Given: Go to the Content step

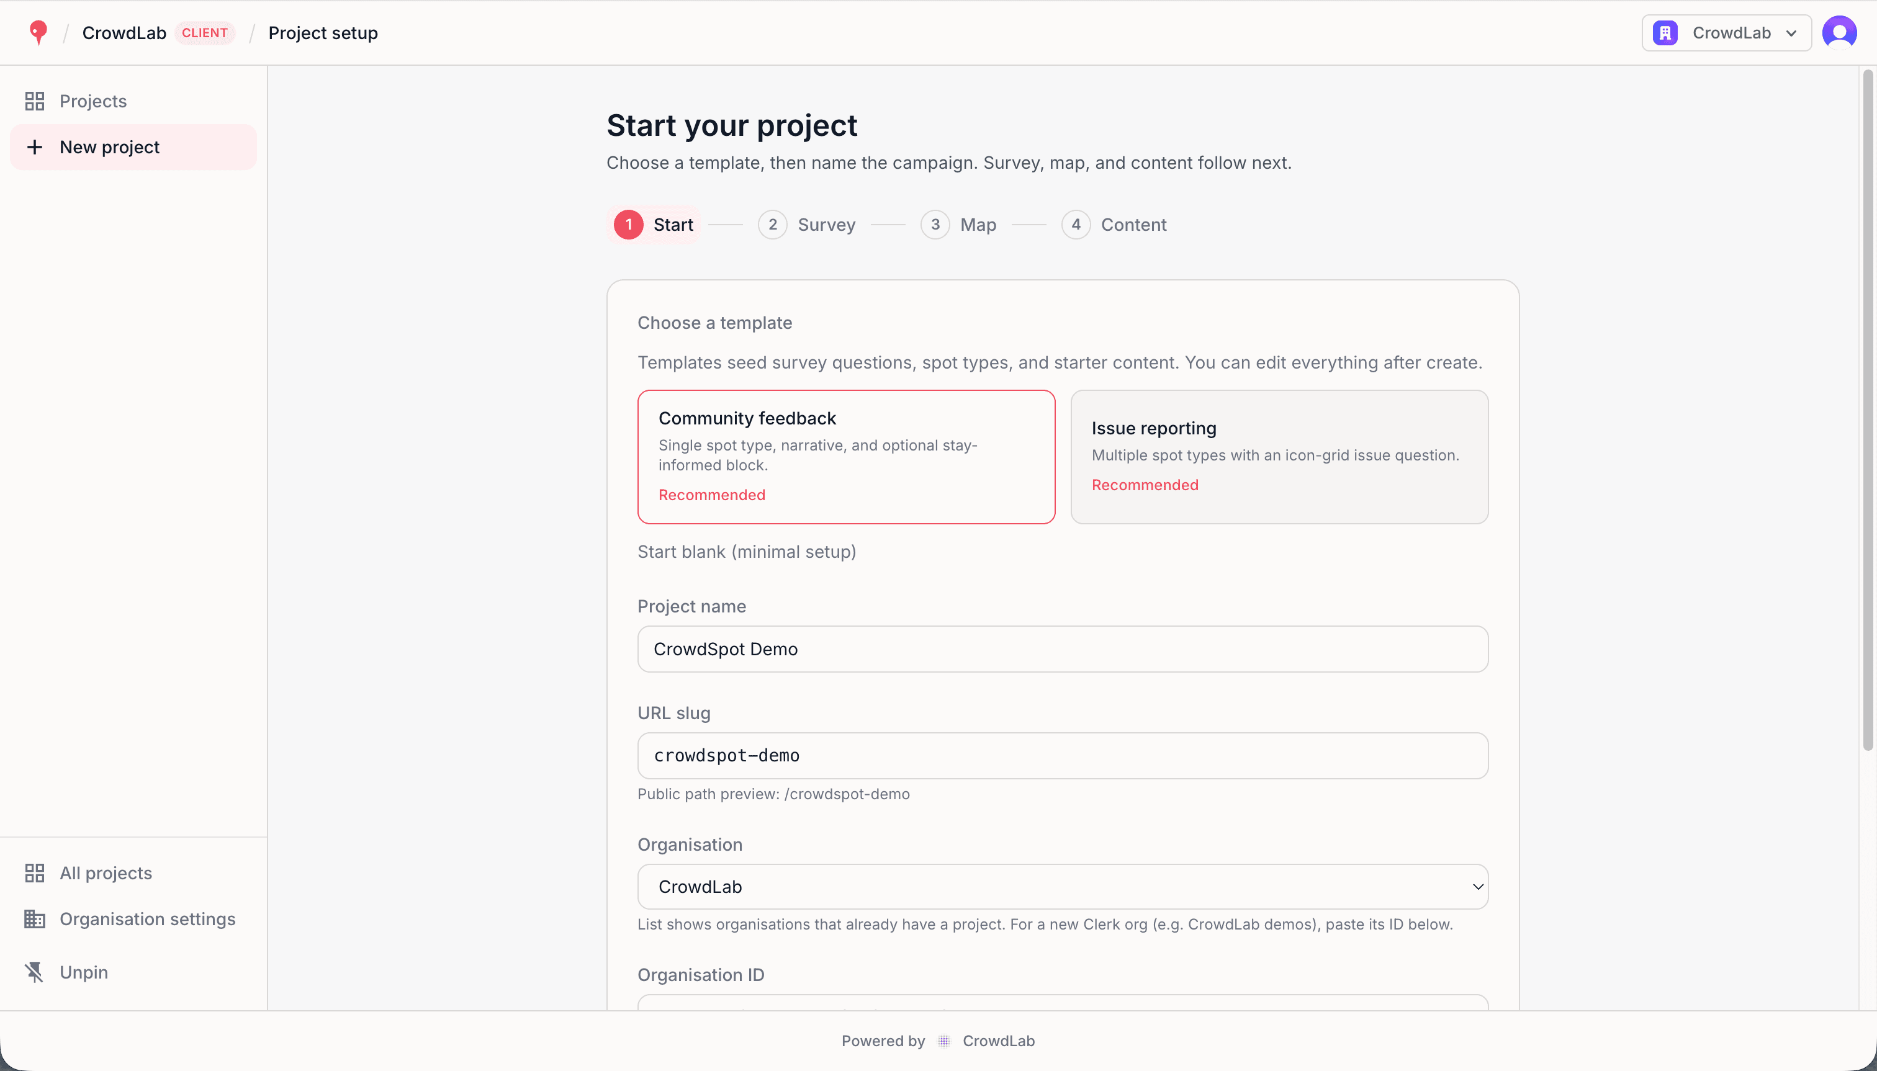Looking at the screenshot, I should [1114, 225].
